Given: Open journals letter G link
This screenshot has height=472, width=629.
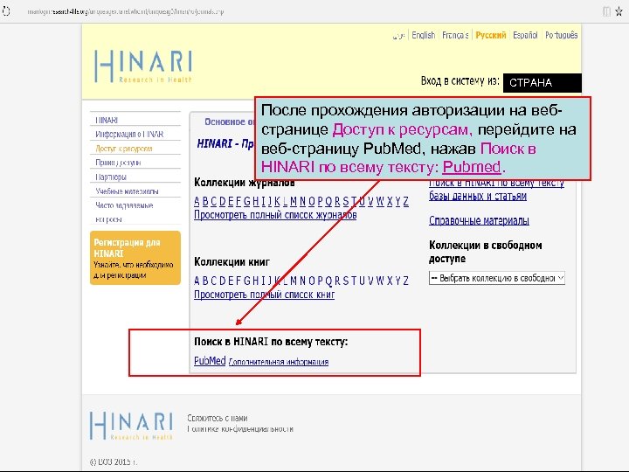Looking at the screenshot, I should click(x=247, y=201).
